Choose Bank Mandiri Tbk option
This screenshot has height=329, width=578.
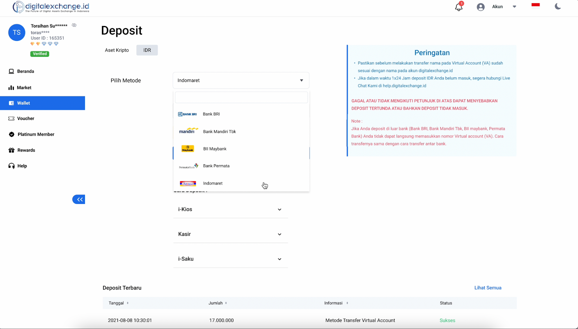pyautogui.click(x=241, y=131)
